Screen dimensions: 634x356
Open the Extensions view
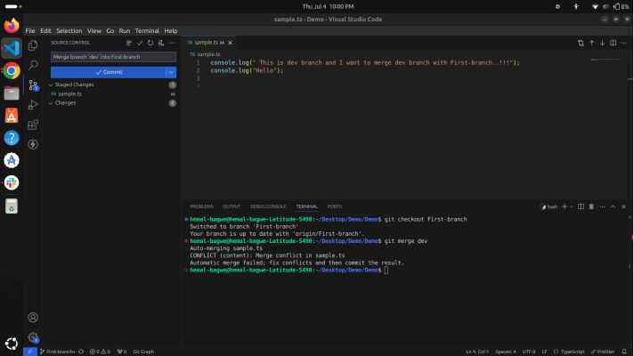point(33,125)
